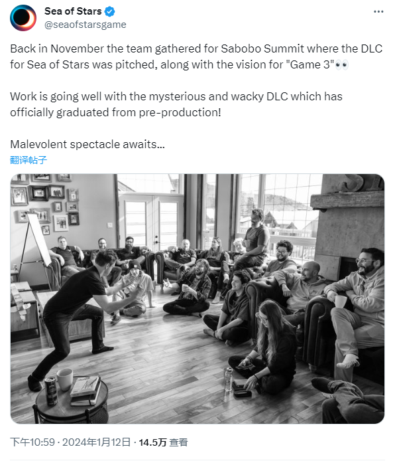Click the mug on the round table
The width and height of the screenshot is (395, 461).
tap(64, 379)
